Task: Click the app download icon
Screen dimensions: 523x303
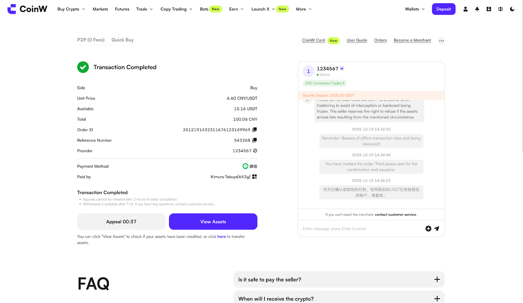Action: [x=489, y=9]
